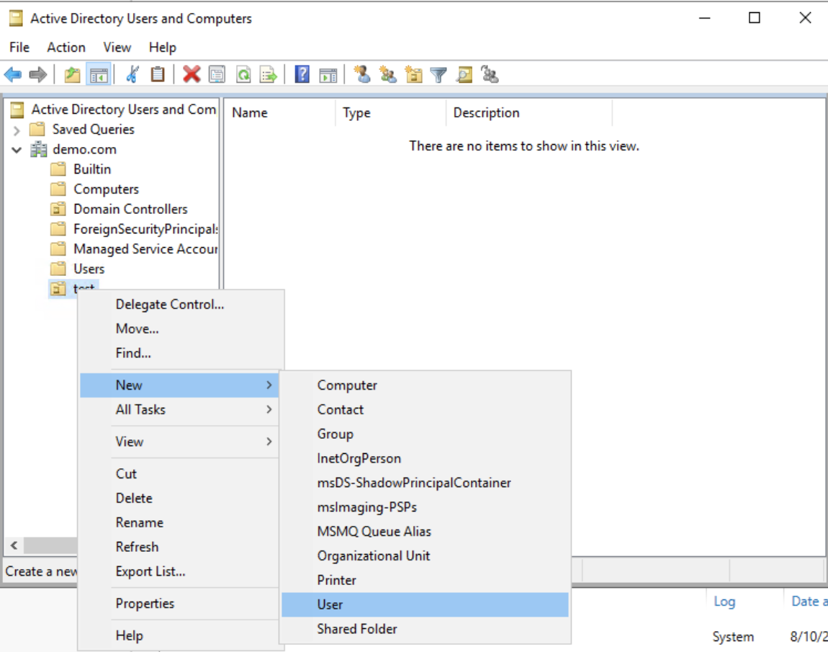Create a new User object
The width and height of the screenshot is (828, 652).
click(x=425, y=604)
